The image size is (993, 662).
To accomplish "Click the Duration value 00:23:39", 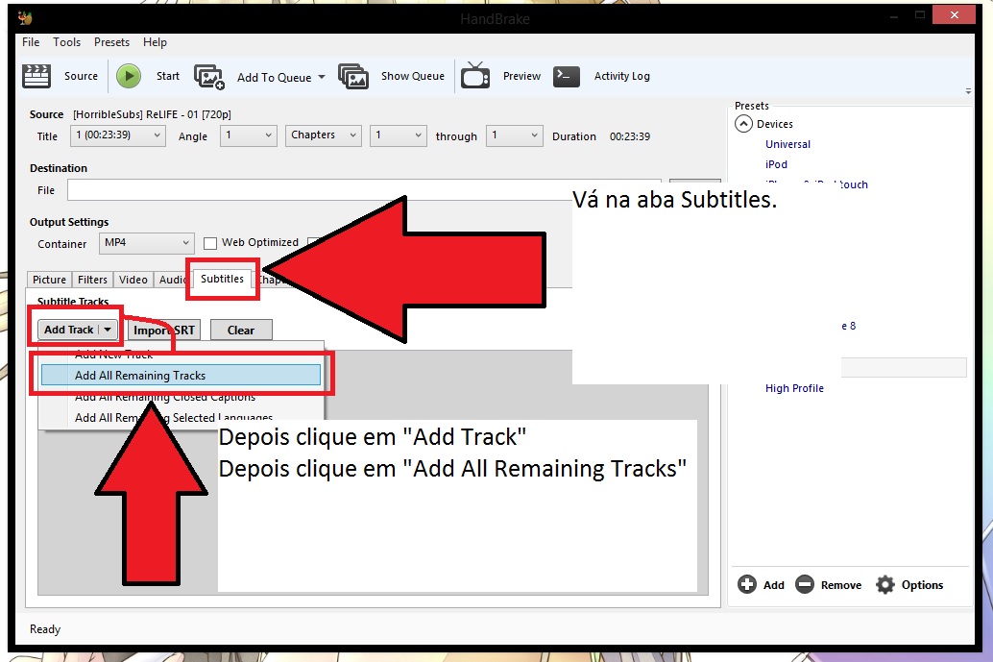I will pos(629,136).
